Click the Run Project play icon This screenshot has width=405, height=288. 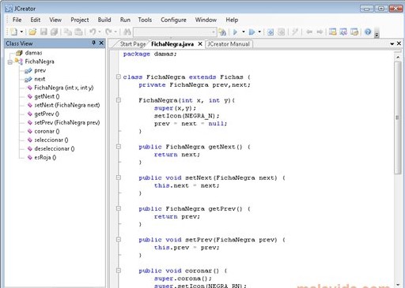click(x=235, y=32)
